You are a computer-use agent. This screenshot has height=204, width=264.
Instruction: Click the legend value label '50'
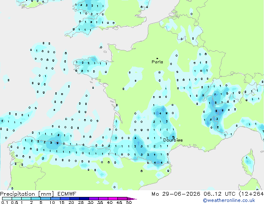click(129, 202)
